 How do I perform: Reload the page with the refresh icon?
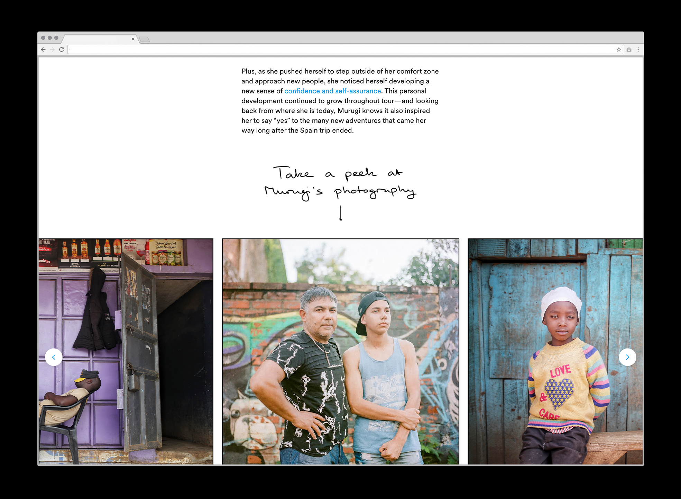62,49
